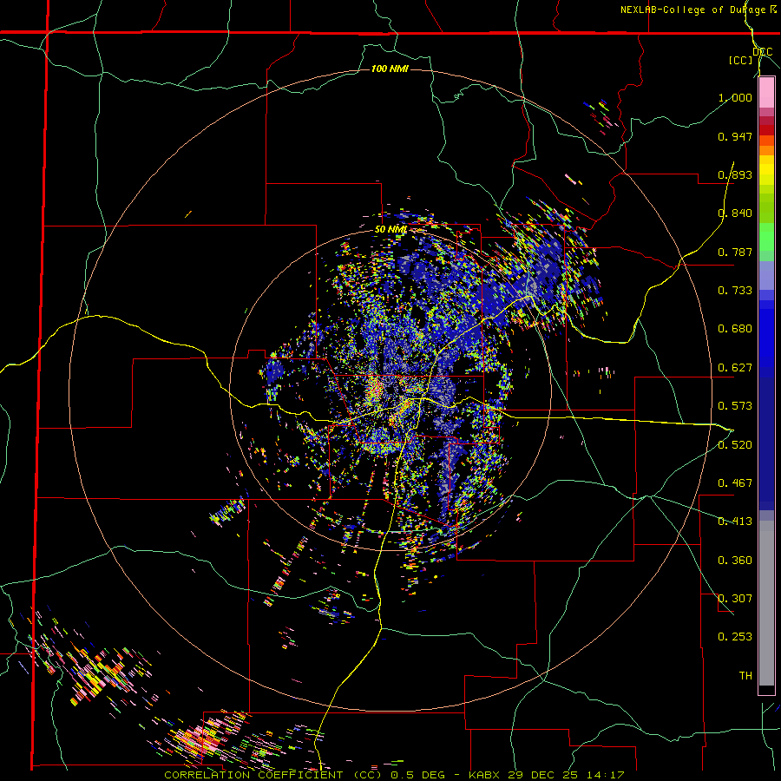This screenshot has height=781, width=781.
Task: Click the 0.467 scale value
Action: [735, 483]
